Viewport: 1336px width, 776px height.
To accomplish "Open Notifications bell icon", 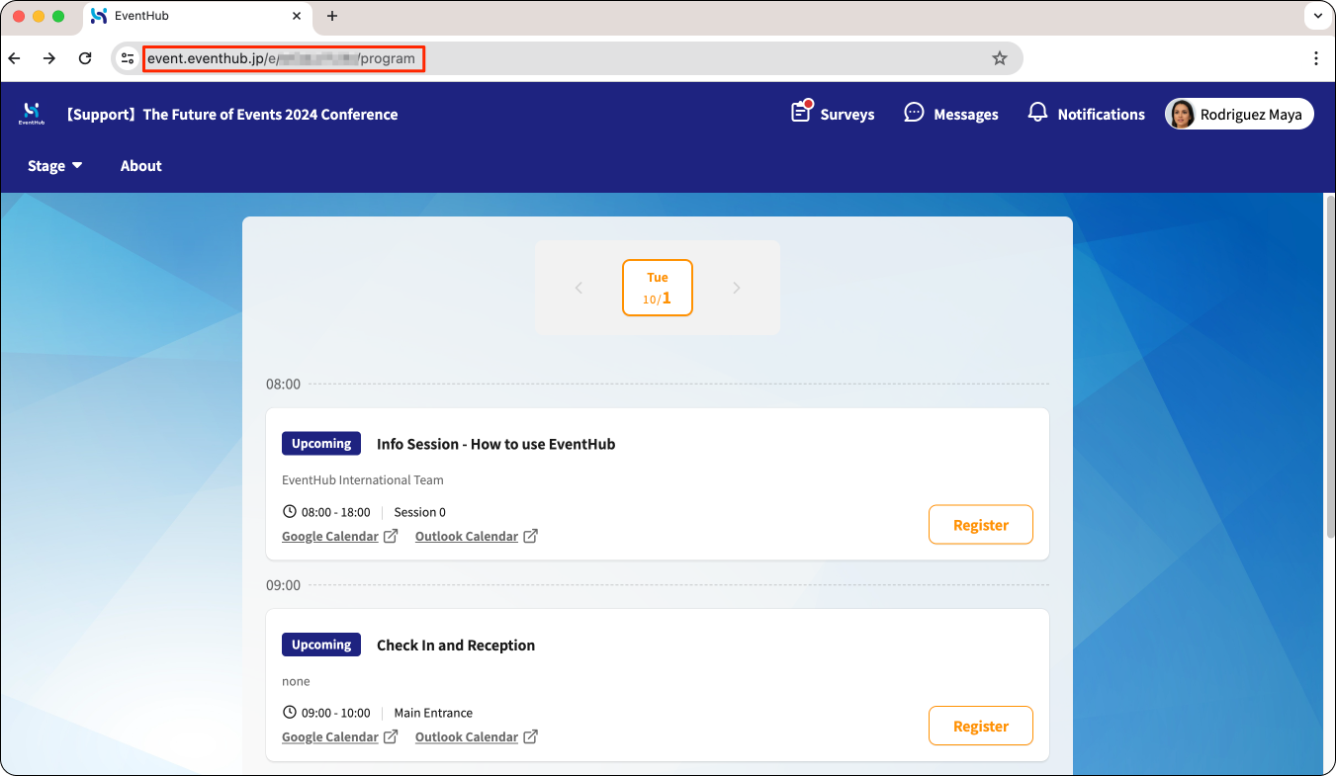I will pos(1037,113).
